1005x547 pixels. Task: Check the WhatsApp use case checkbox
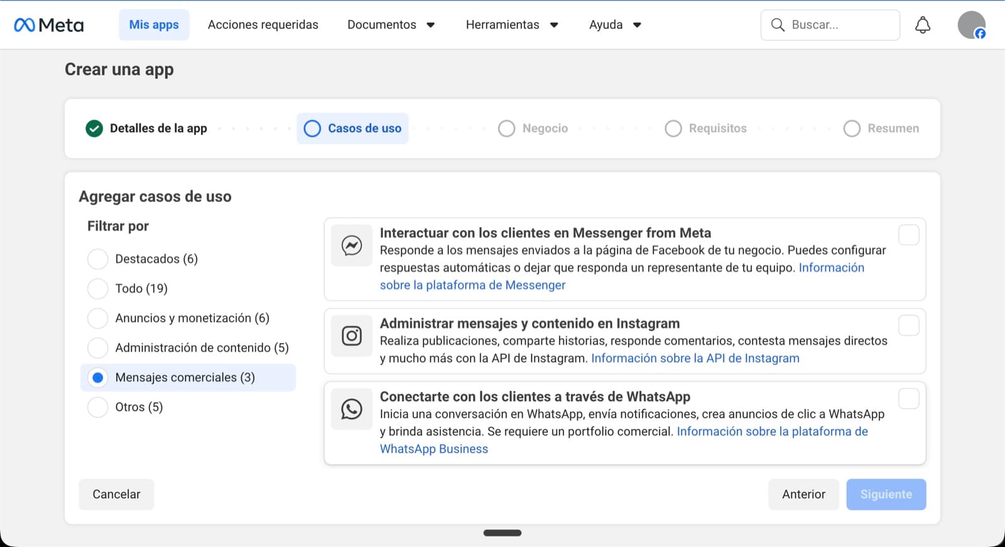pyautogui.click(x=909, y=398)
